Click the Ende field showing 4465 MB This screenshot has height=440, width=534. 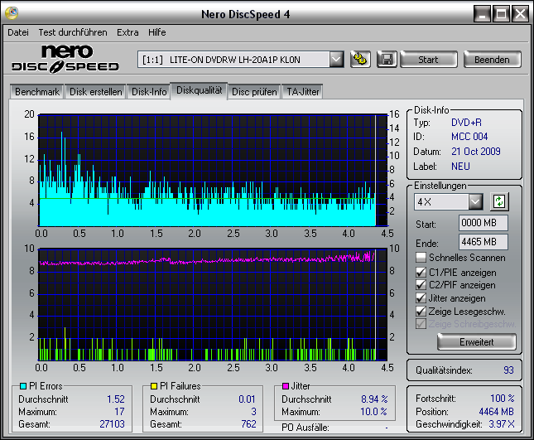[483, 241]
